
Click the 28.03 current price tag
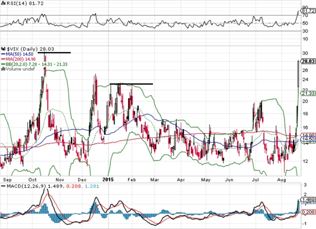[308, 61]
